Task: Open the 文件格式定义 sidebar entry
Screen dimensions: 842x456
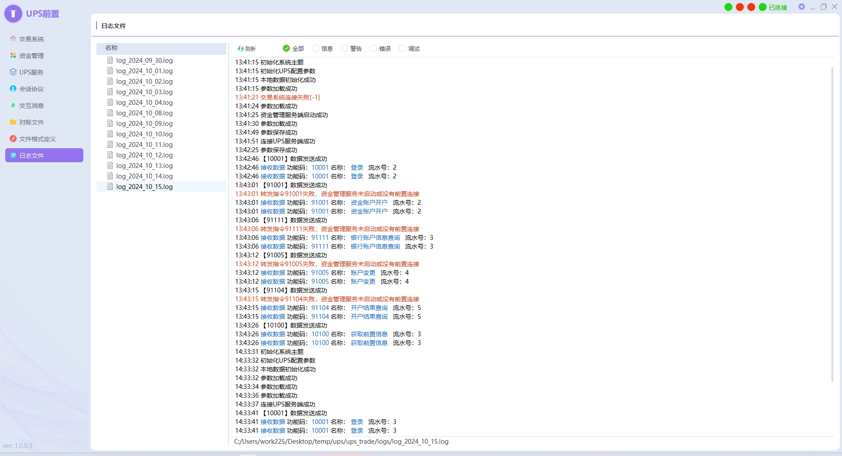Action: point(44,139)
